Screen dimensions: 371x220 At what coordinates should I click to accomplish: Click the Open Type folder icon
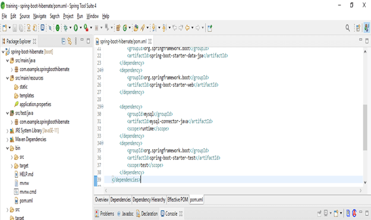tap(136, 28)
